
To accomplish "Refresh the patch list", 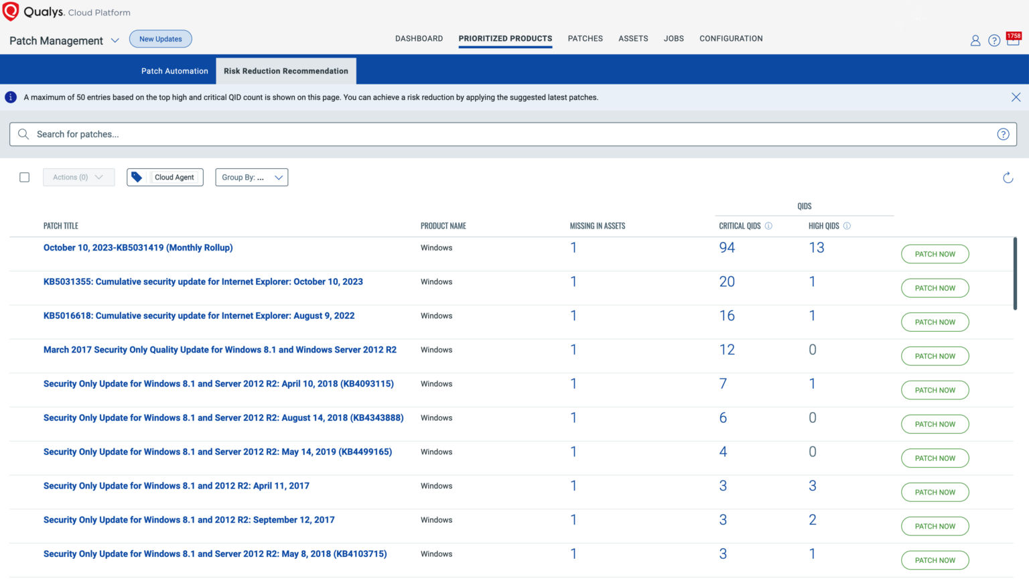I will coord(1008,177).
